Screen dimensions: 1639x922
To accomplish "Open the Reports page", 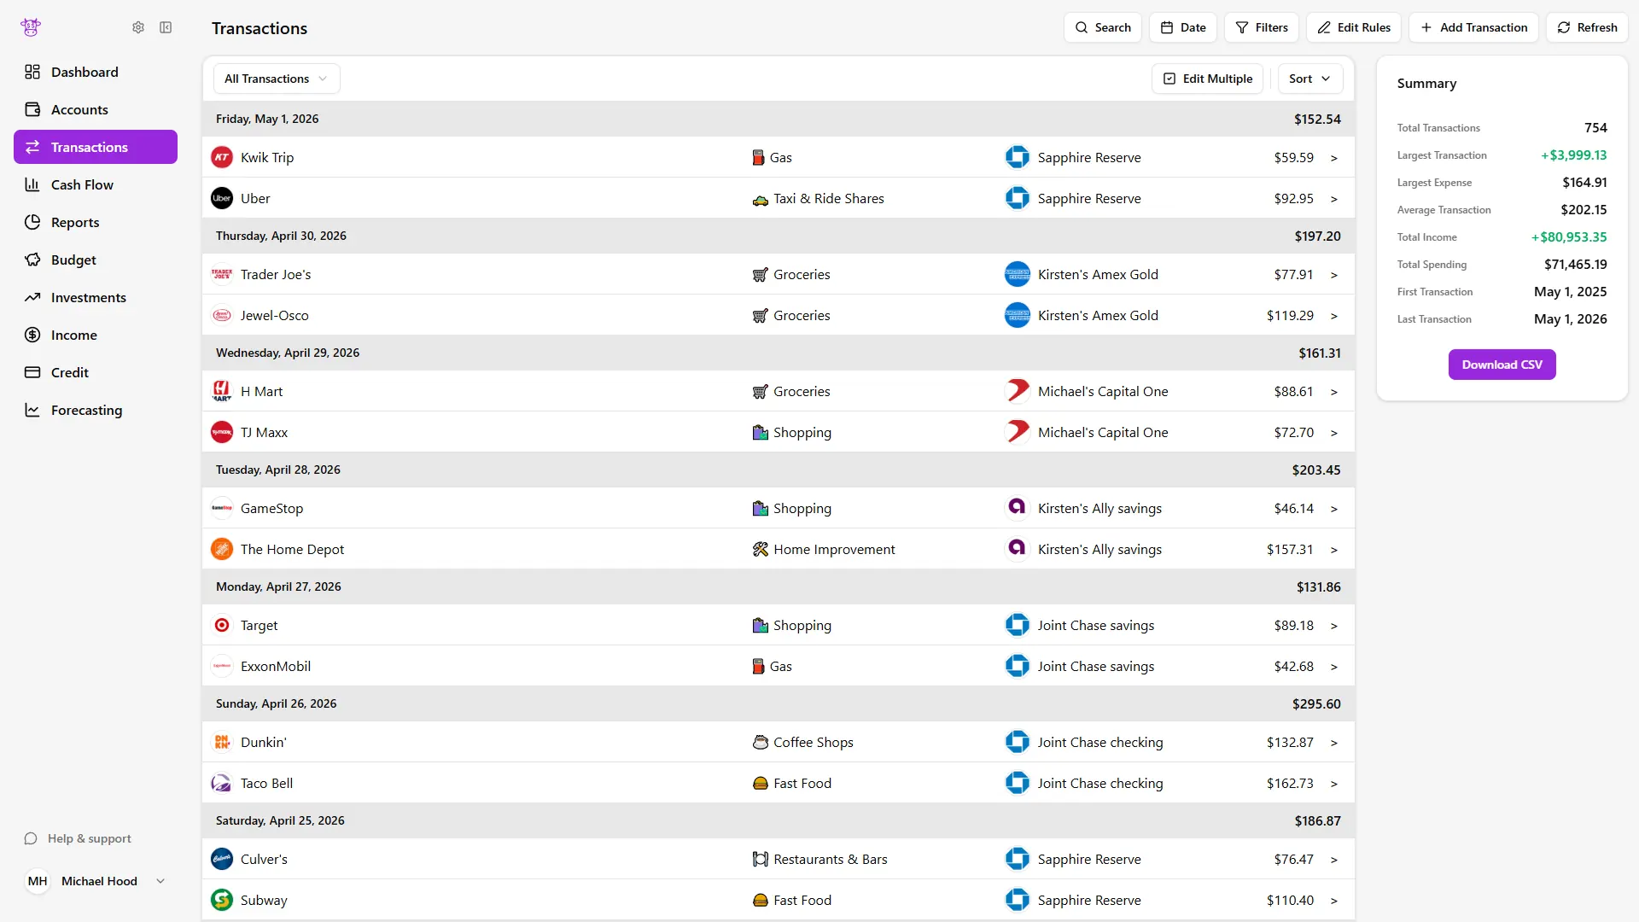I will point(96,222).
